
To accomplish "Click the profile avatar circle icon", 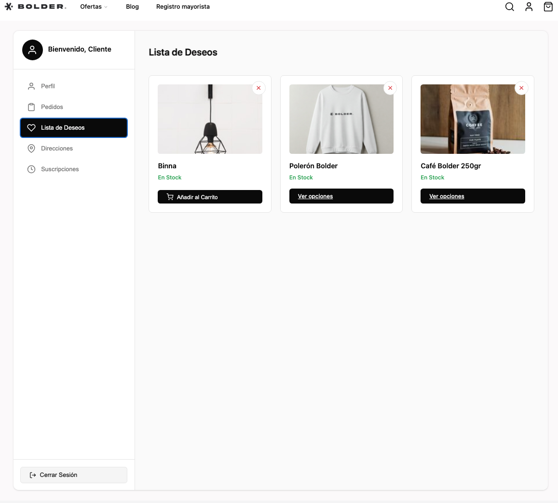I will [x=32, y=50].
